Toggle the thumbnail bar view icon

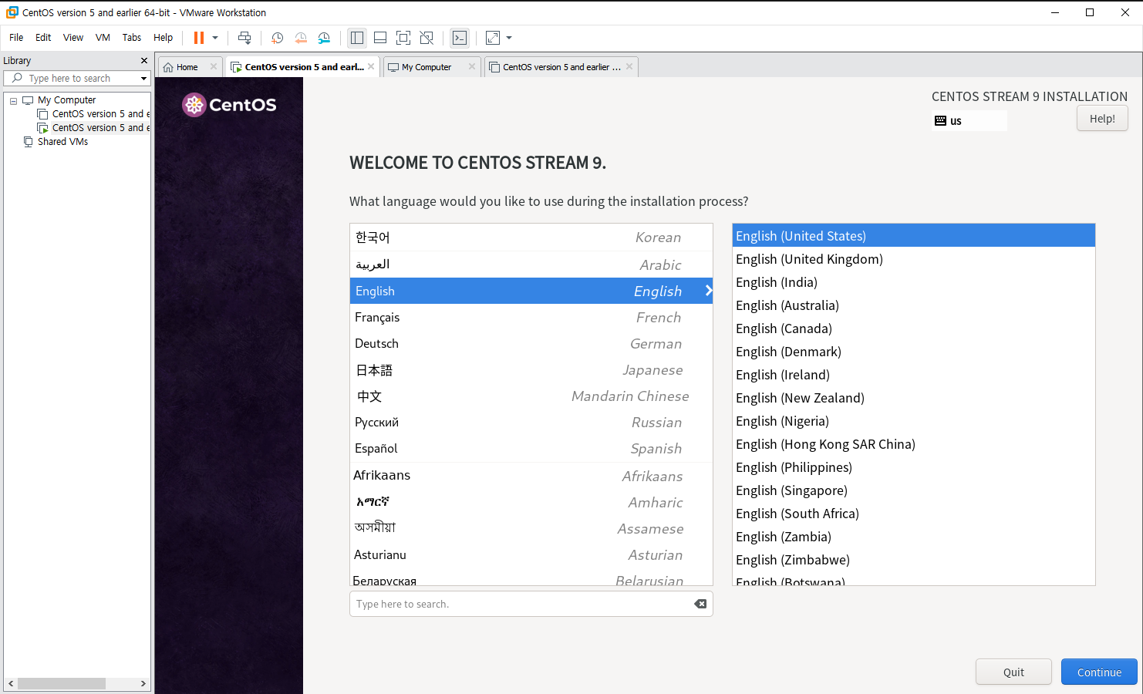tap(380, 38)
